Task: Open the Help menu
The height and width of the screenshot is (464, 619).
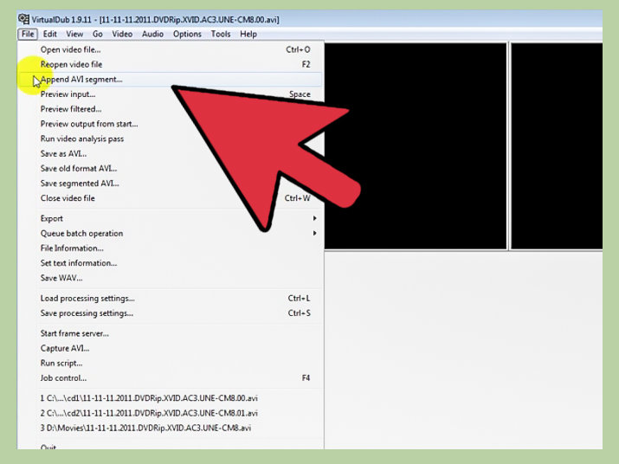Action: coord(248,35)
